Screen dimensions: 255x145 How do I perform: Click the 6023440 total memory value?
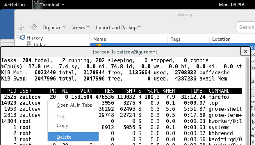coord(45,72)
